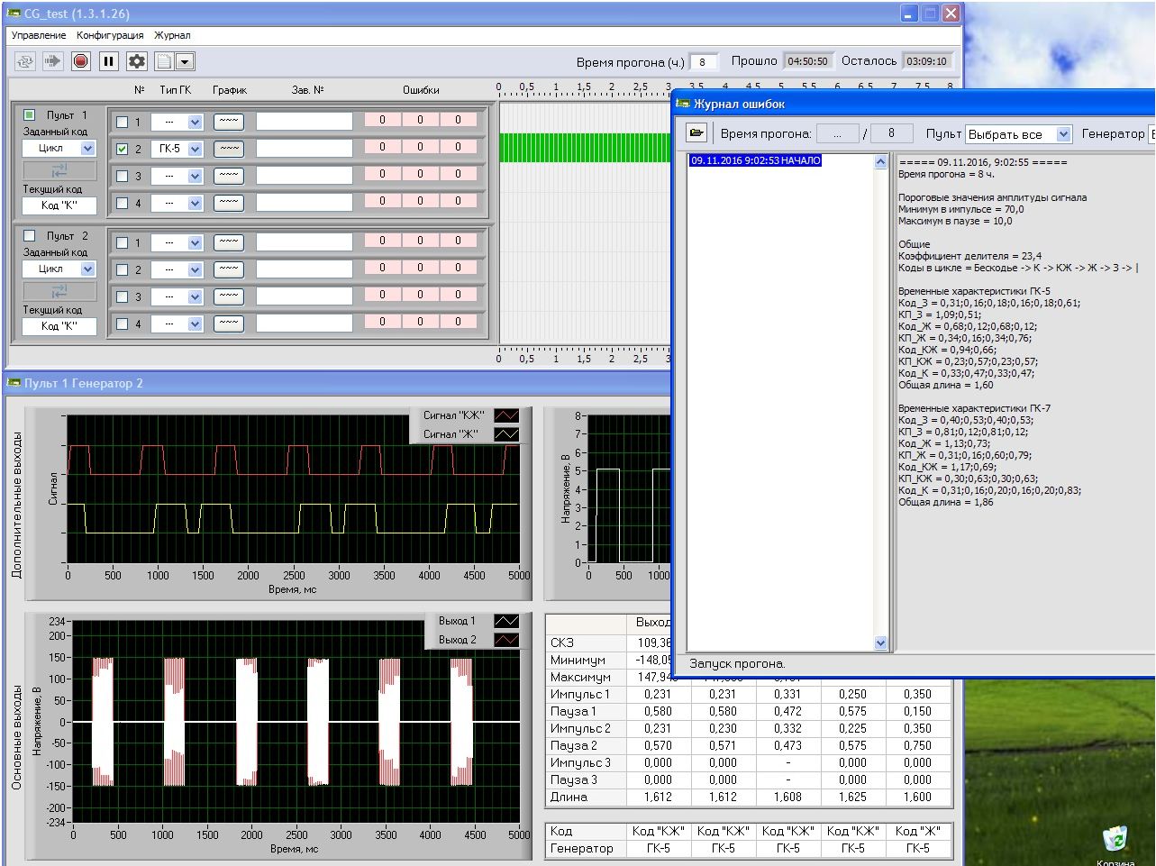Expand Заданный код 'Цикл' dropdown for Пульт 1
This screenshot has width=1156, height=866.
coord(87,149)
